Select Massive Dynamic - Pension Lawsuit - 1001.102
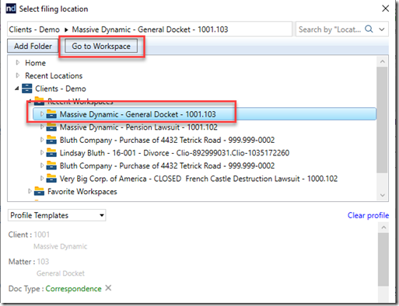 tap(138, 127)
